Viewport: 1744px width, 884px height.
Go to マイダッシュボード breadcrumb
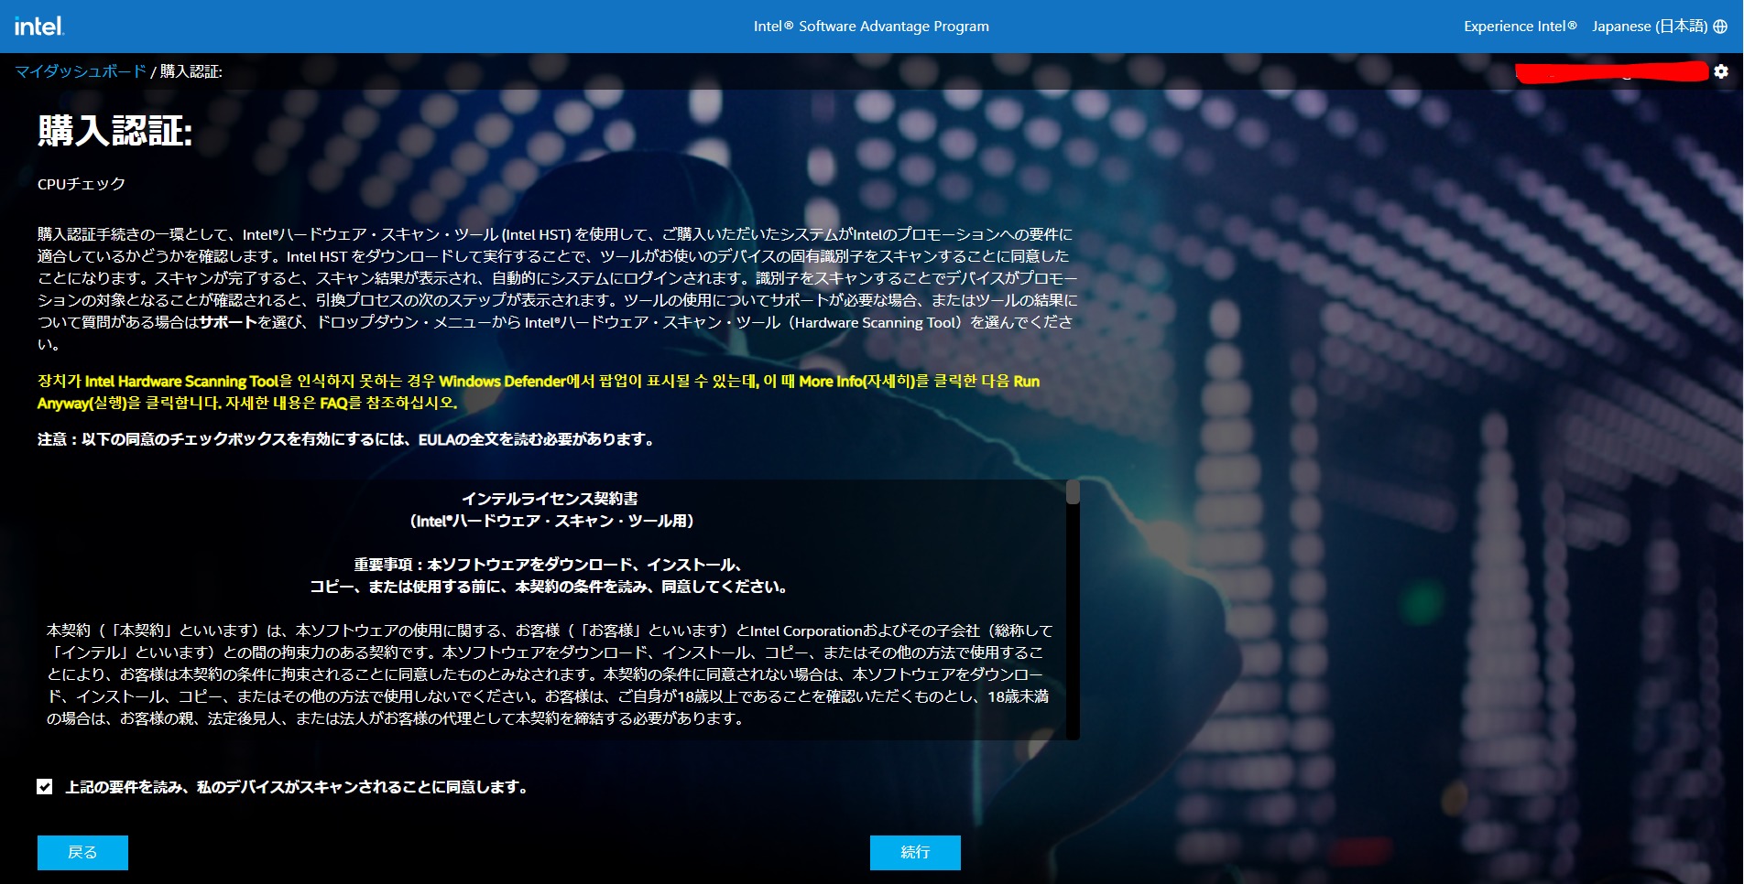point(81,71)
